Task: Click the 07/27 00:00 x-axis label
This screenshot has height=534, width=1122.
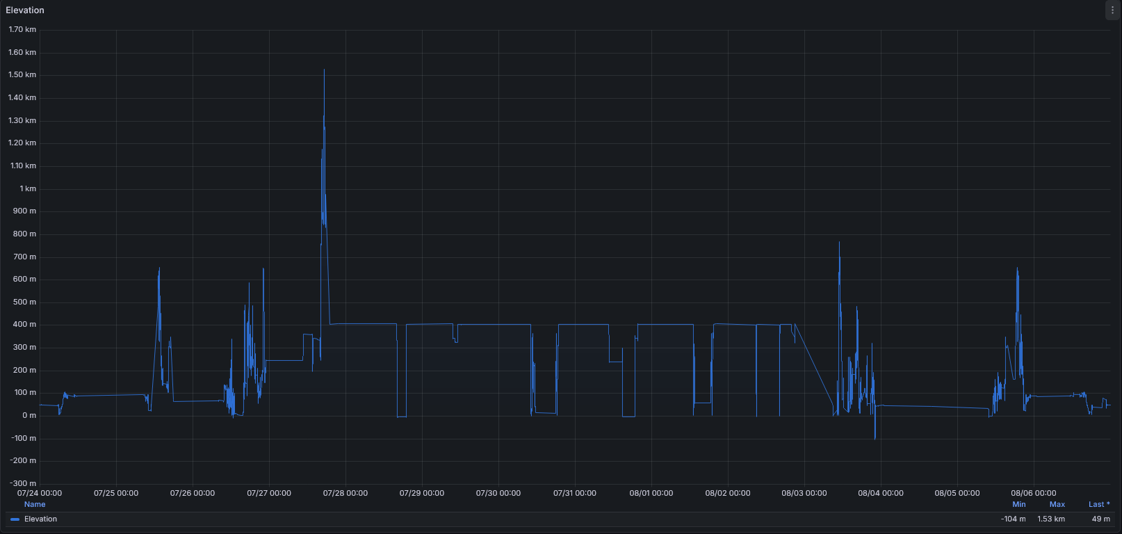Action: pos(269,494)
